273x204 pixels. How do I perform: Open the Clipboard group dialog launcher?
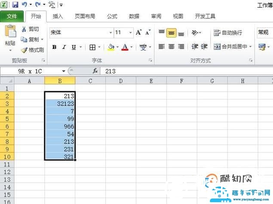(43, 60)
